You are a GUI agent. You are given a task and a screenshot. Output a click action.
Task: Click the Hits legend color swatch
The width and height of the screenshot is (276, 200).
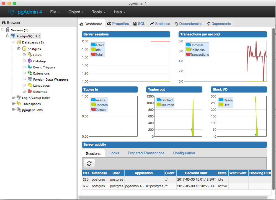(221, 105)
